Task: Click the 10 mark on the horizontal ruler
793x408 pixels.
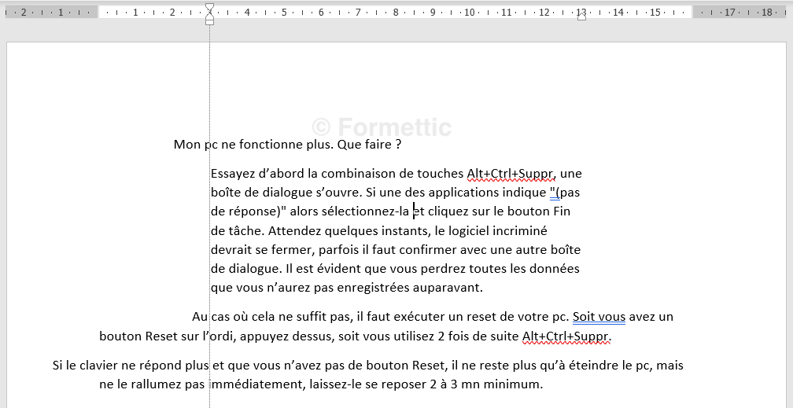Action: (470, 12)
